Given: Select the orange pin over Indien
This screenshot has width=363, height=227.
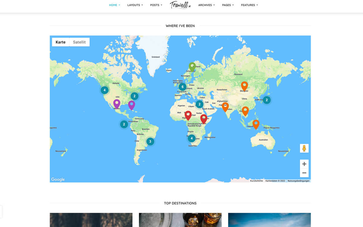Looking at the screenshot, I should [x=225, y=107].
